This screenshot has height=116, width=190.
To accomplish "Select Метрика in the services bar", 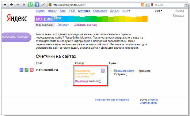I will point(84,11).
